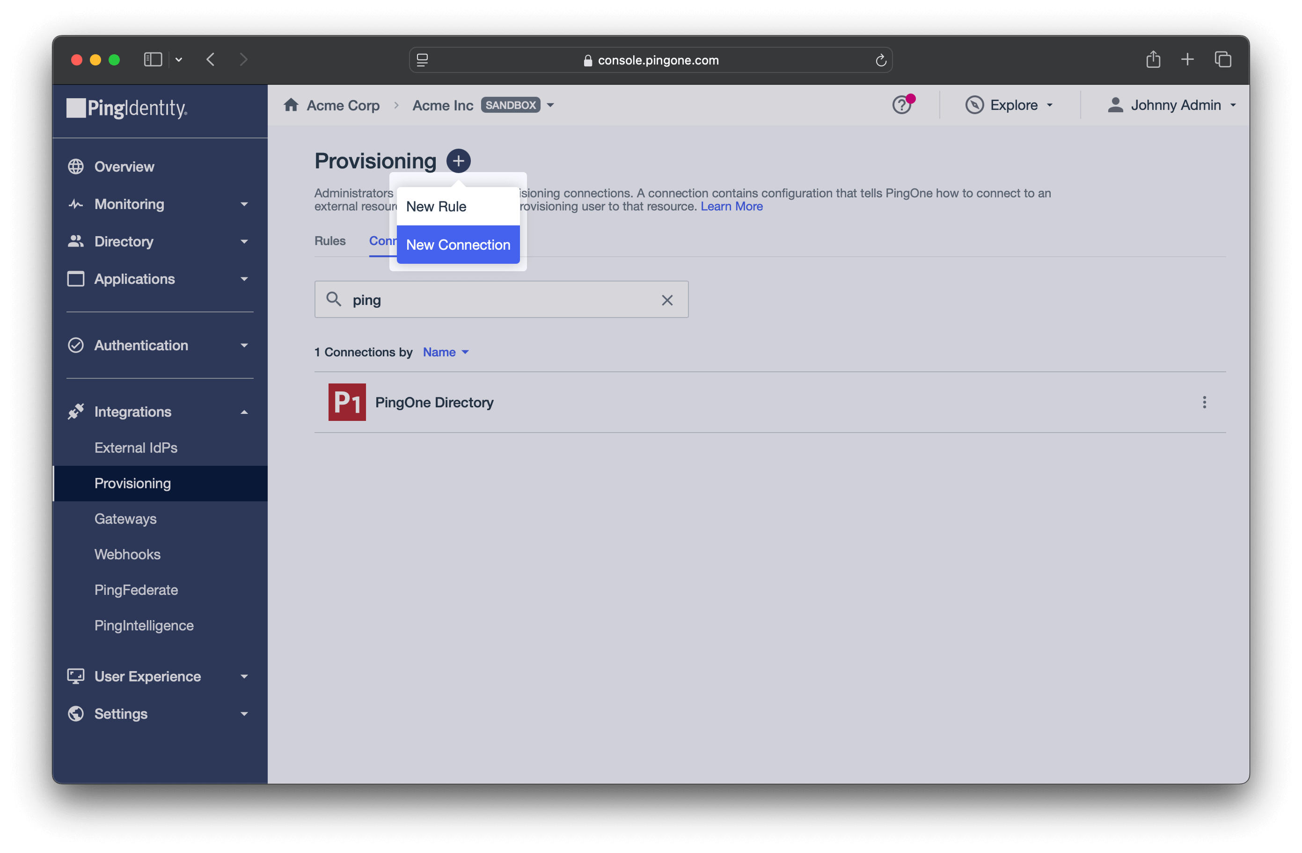The image size is (1302, 853).
Task: Select New Rule from the popup
Action: click(458, 206)
